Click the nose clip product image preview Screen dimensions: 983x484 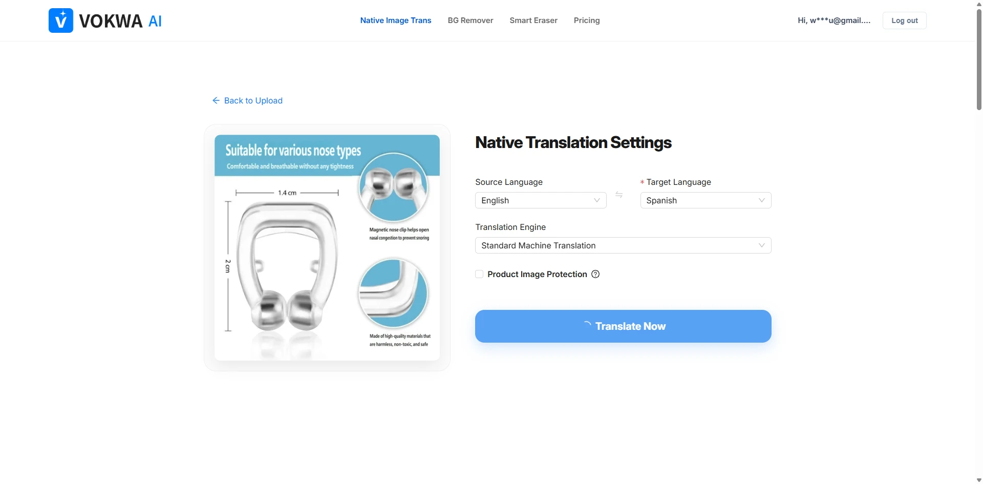[x=327, y=248]
